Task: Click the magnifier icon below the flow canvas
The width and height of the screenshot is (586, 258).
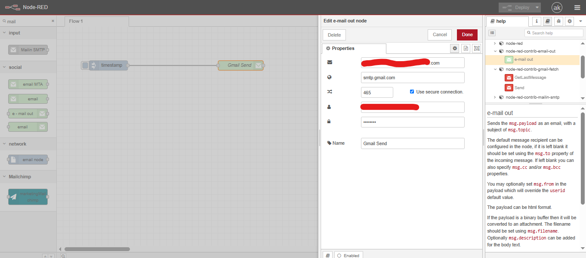Action: tap(63, 256)
